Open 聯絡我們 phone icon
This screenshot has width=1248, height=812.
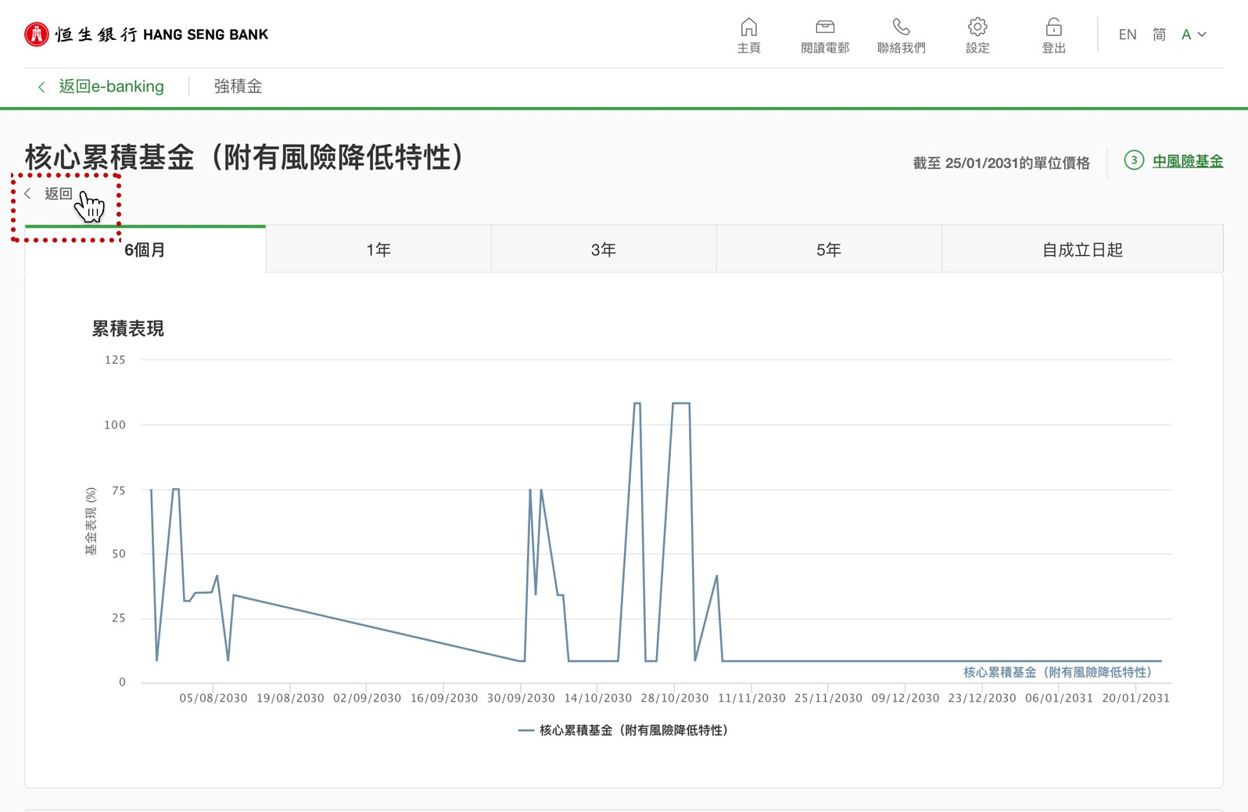point(901,36)
